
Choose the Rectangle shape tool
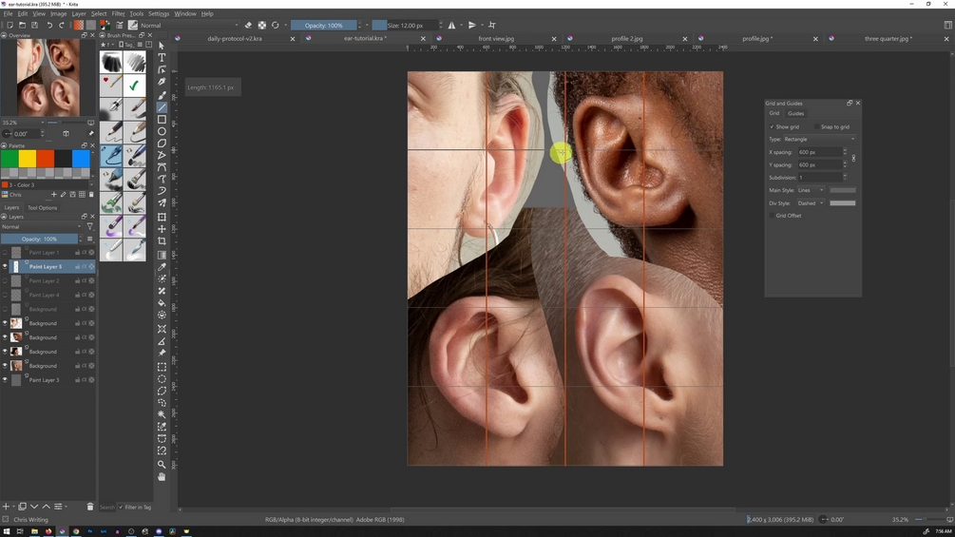(x=162, y=119)
